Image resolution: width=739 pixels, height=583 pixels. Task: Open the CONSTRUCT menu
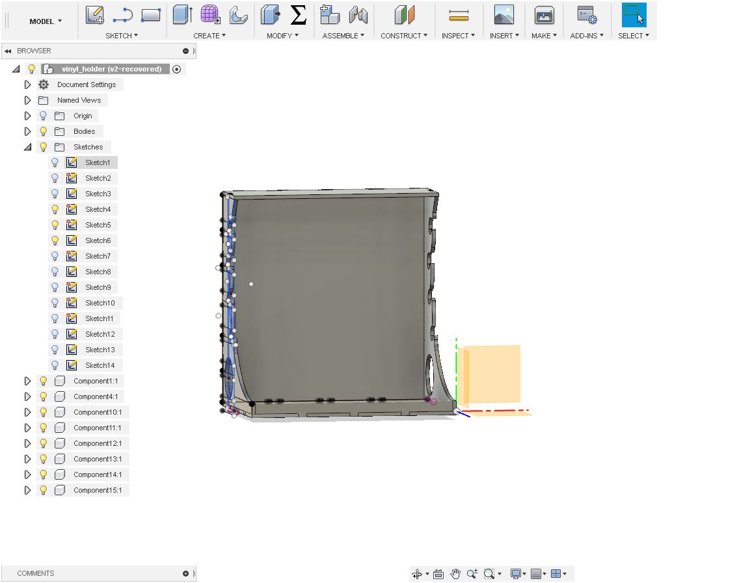[x=404, y=36]
